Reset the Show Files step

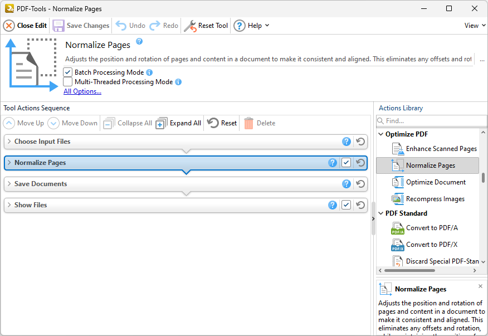point(360,205)
